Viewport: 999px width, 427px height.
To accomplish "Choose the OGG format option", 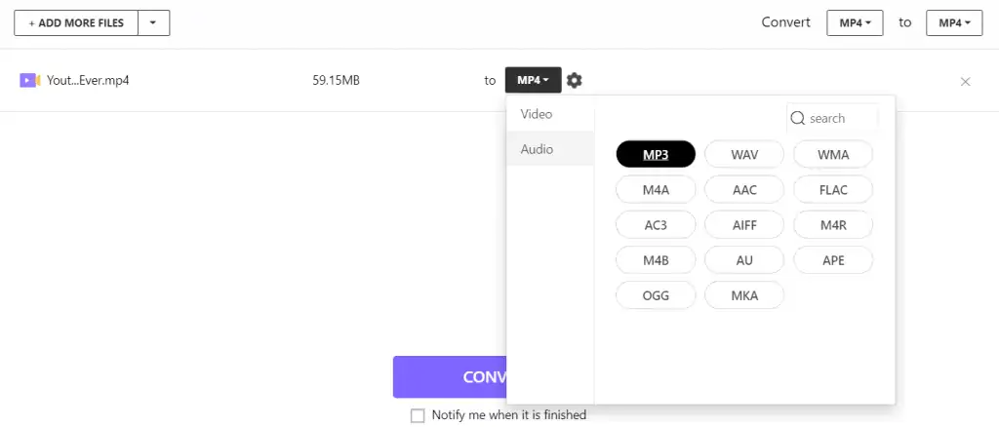I will [x=656, y=295].
